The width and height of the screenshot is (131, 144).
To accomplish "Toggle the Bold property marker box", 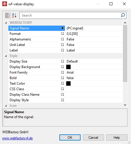I will tap(62, 78).
